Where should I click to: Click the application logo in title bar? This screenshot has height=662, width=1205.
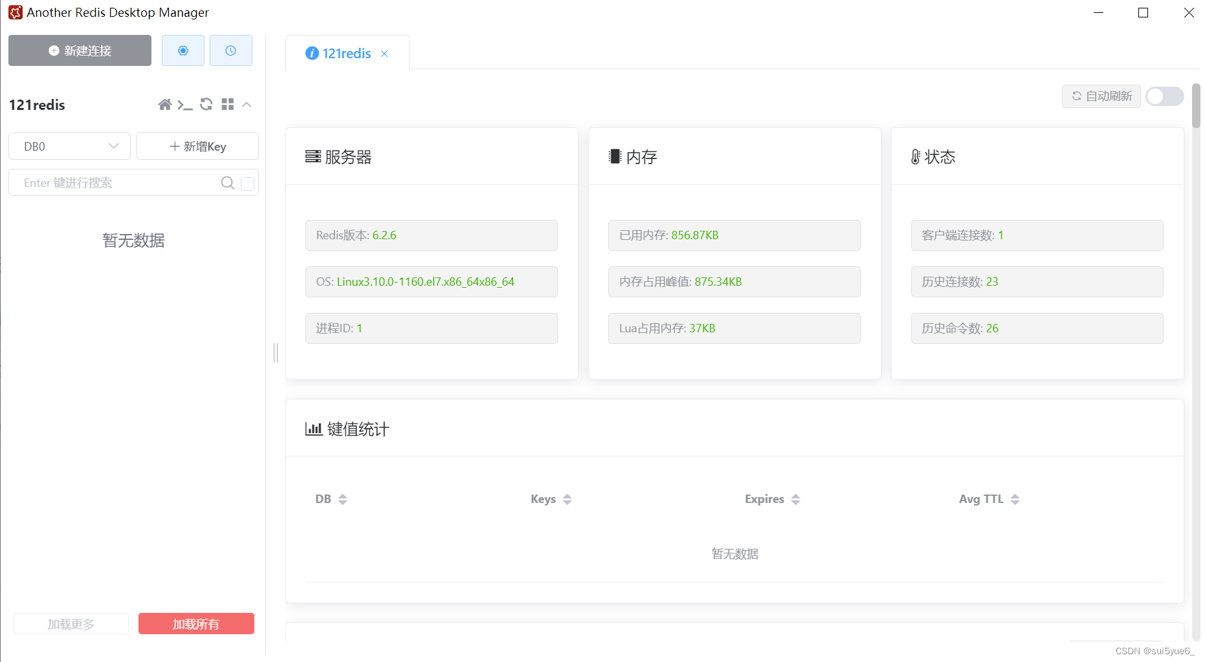(x=16, y=12)
